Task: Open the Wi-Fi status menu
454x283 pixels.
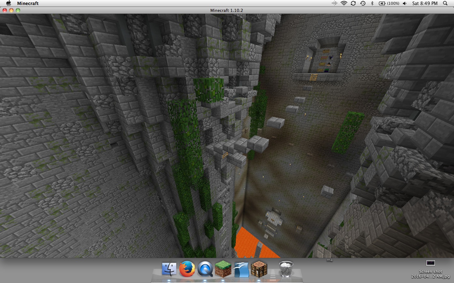Action: pos(344,3)
